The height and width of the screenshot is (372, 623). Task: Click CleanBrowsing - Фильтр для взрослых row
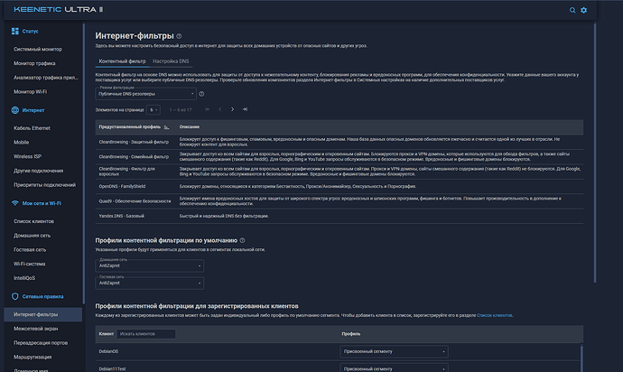pos(339,172)
